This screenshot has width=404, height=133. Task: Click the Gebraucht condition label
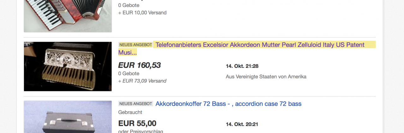click(x=130, y=112)
